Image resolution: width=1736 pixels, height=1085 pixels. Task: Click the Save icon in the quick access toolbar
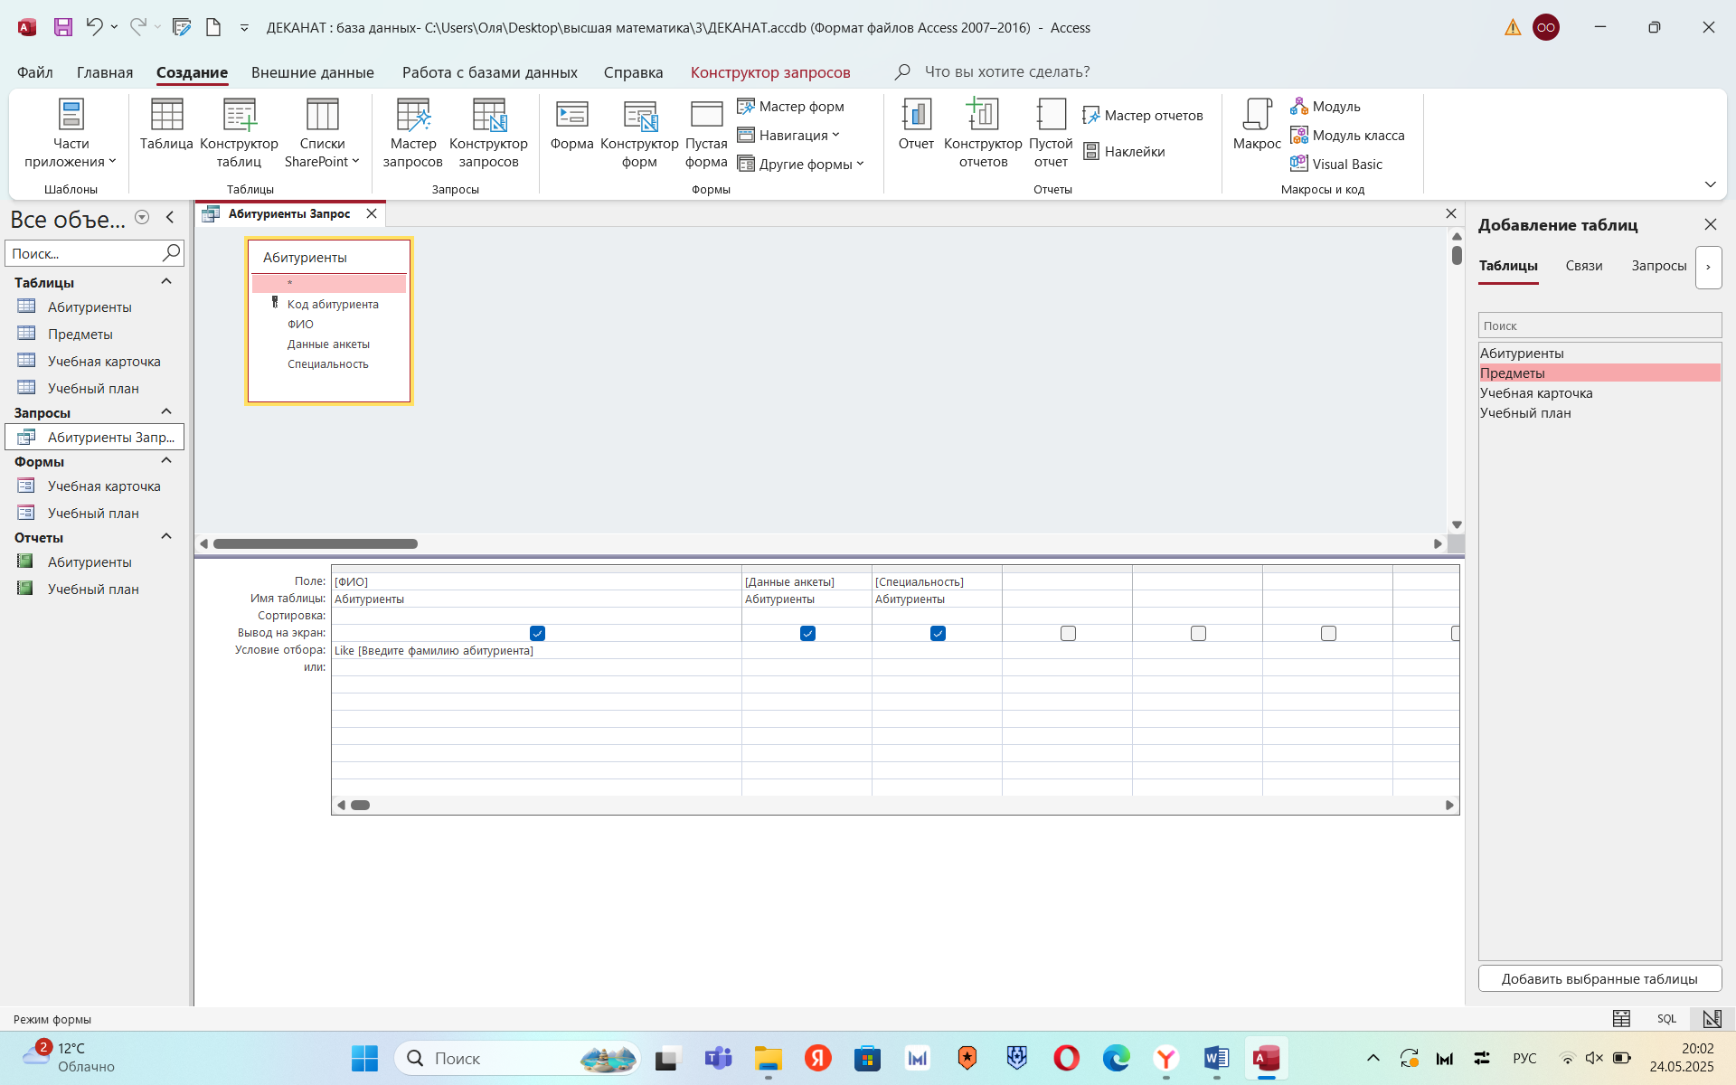coord(62,27)
